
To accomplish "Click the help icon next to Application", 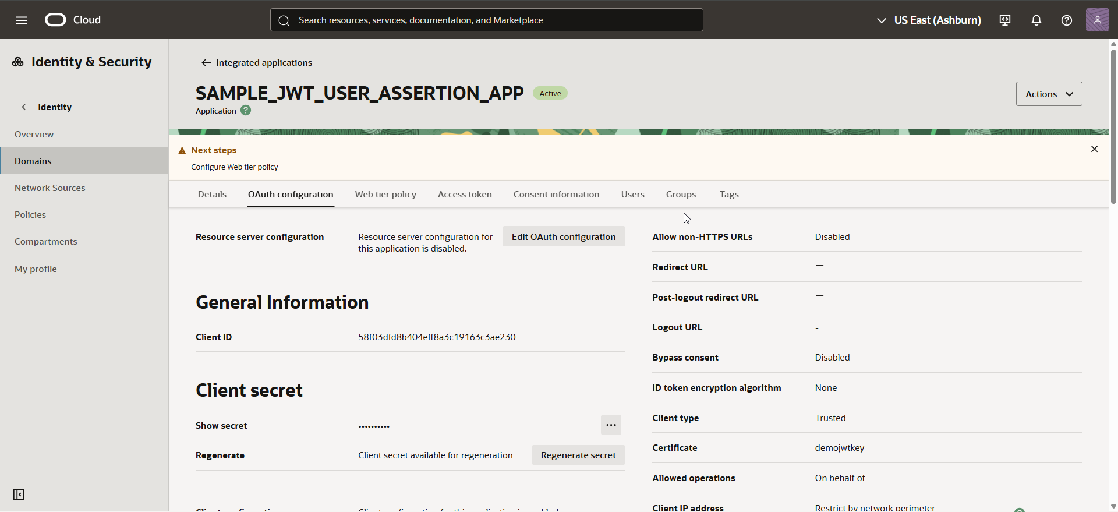I will [x=246, y=111].
